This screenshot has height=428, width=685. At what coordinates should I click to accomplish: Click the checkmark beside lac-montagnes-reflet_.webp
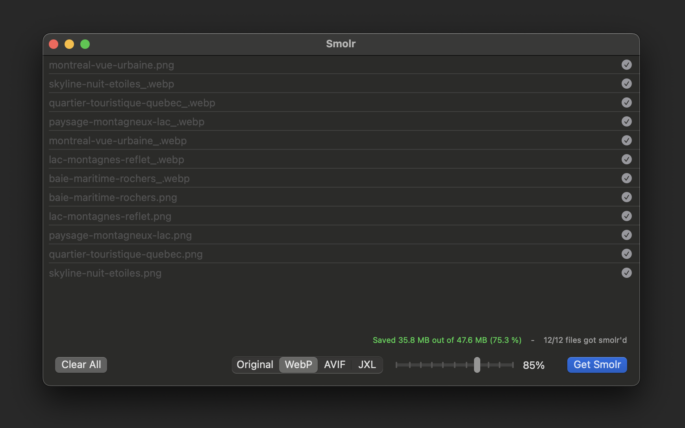[627, 159]
